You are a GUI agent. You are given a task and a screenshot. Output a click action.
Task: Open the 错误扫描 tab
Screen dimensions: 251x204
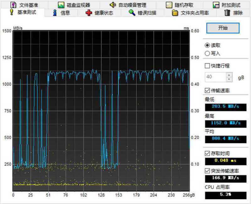click(x=143, y=13)
